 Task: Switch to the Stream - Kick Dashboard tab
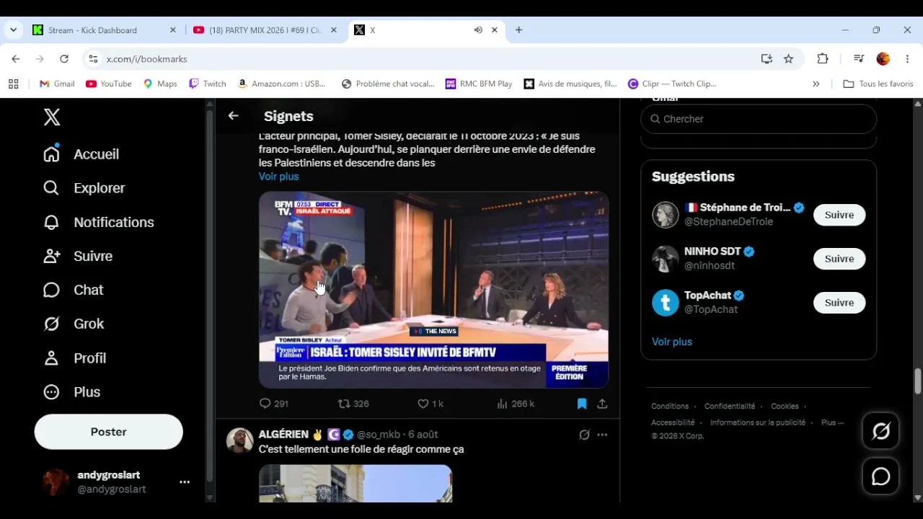(x=105, y=30)
